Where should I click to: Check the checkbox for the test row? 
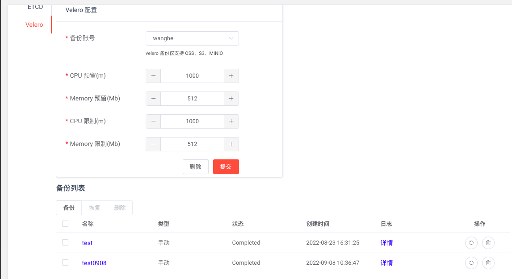pyautogui.click(x=65, y=242)
